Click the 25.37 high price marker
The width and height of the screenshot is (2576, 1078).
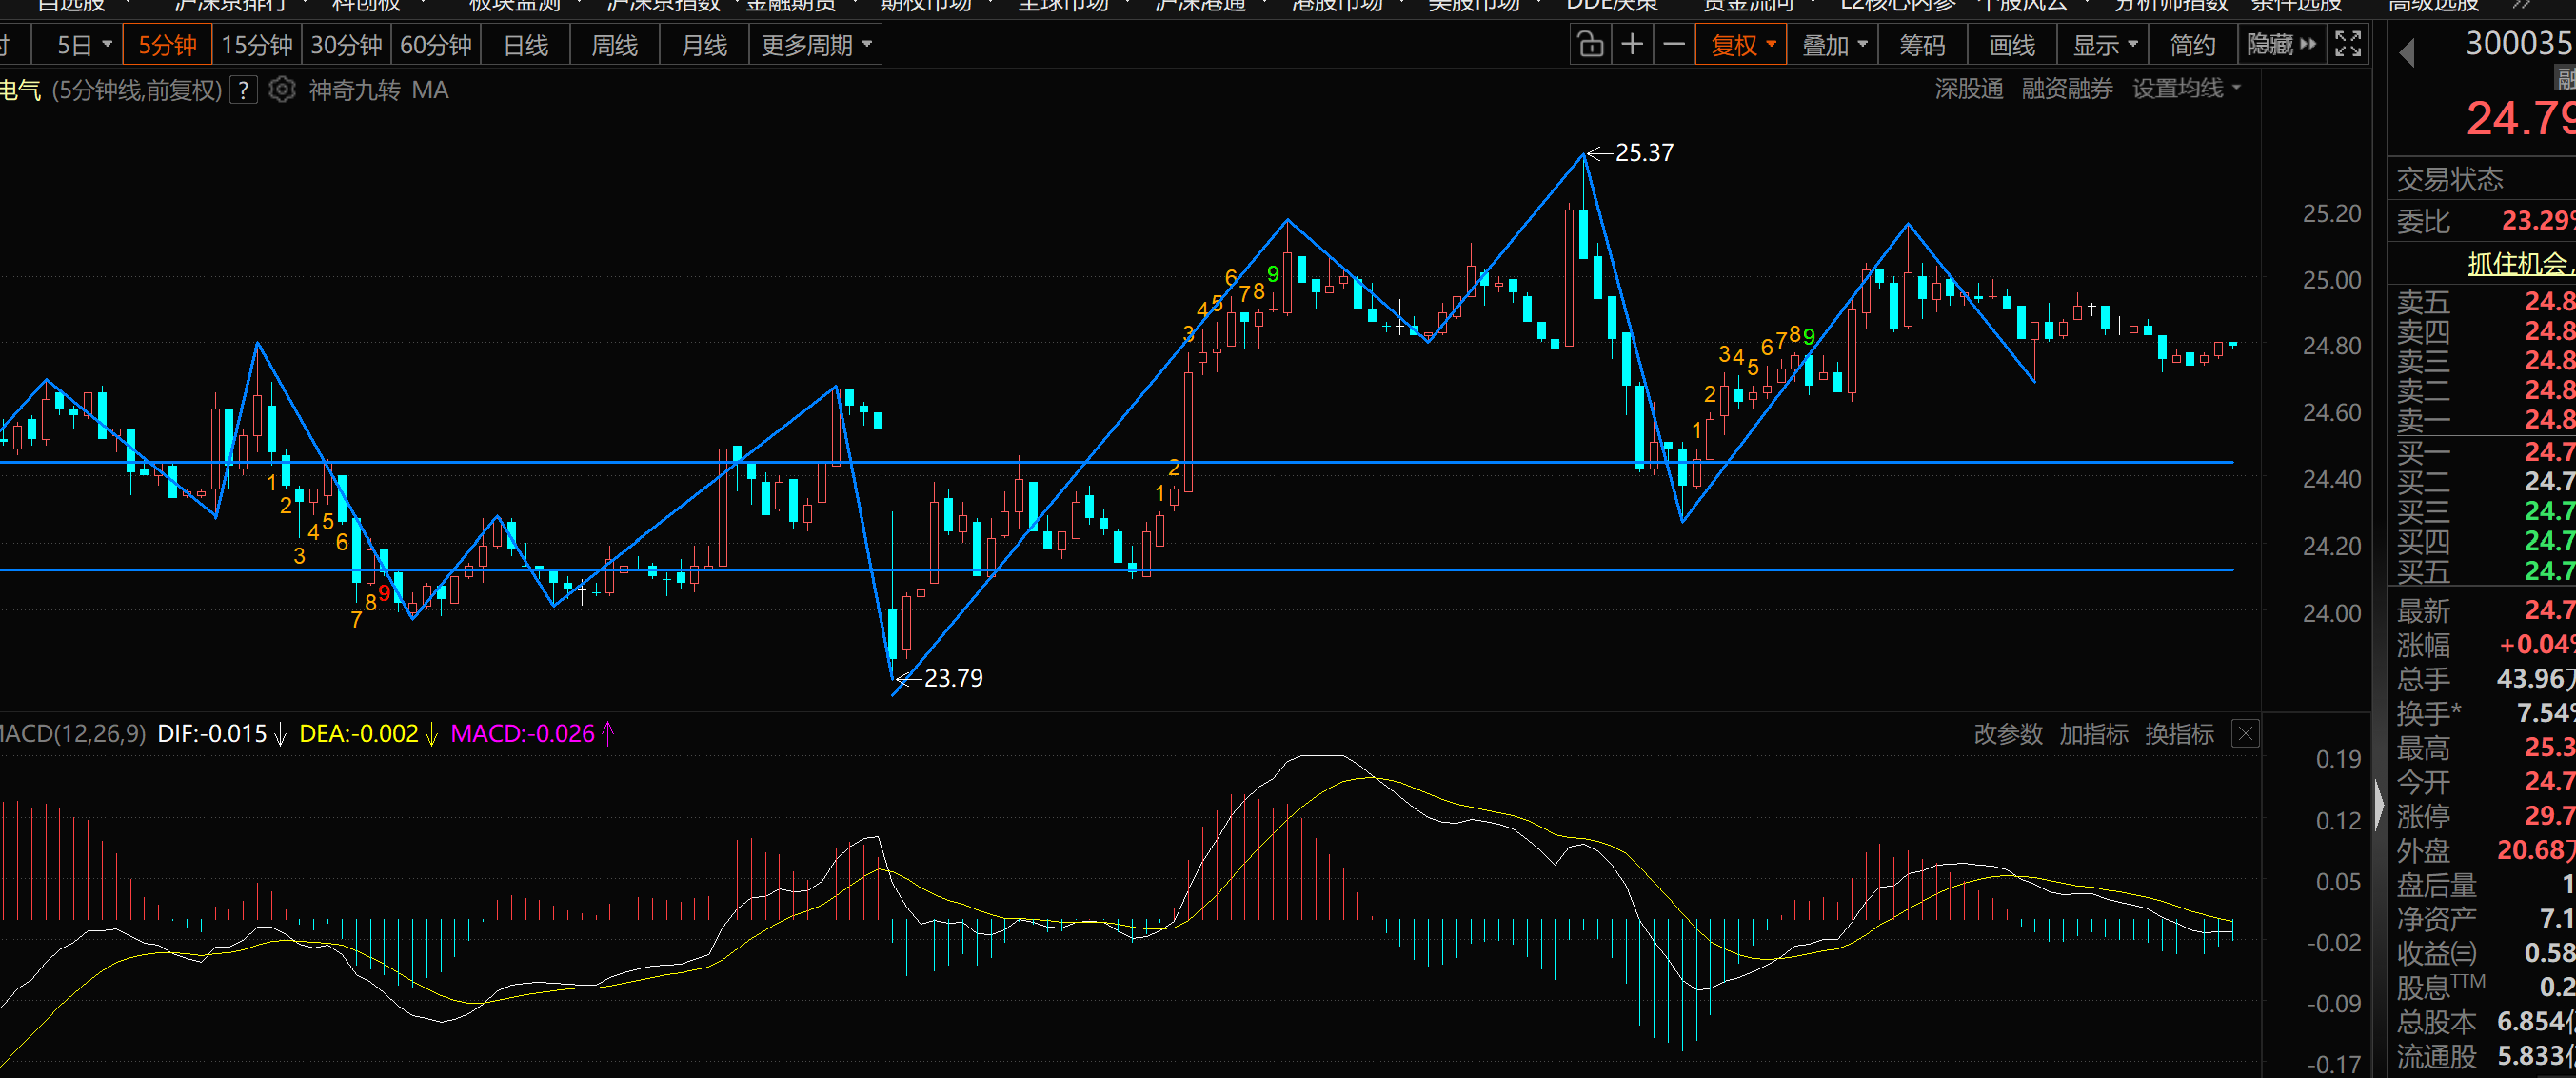coord(1643,153)
